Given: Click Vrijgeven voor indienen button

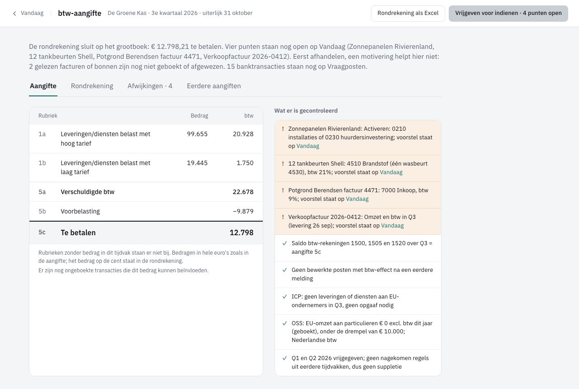Looking at the screenshot, I should pyautogui.click(x=508, y=13).
